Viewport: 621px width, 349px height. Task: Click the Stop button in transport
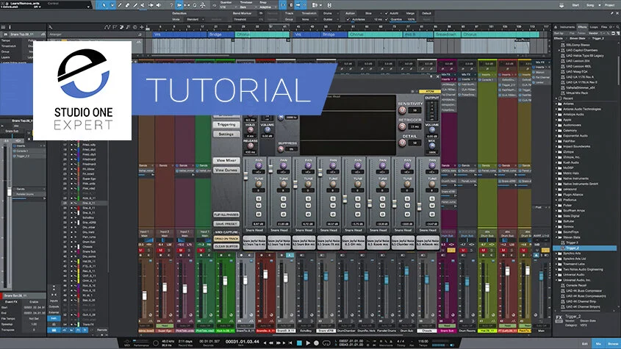(299, 343)
